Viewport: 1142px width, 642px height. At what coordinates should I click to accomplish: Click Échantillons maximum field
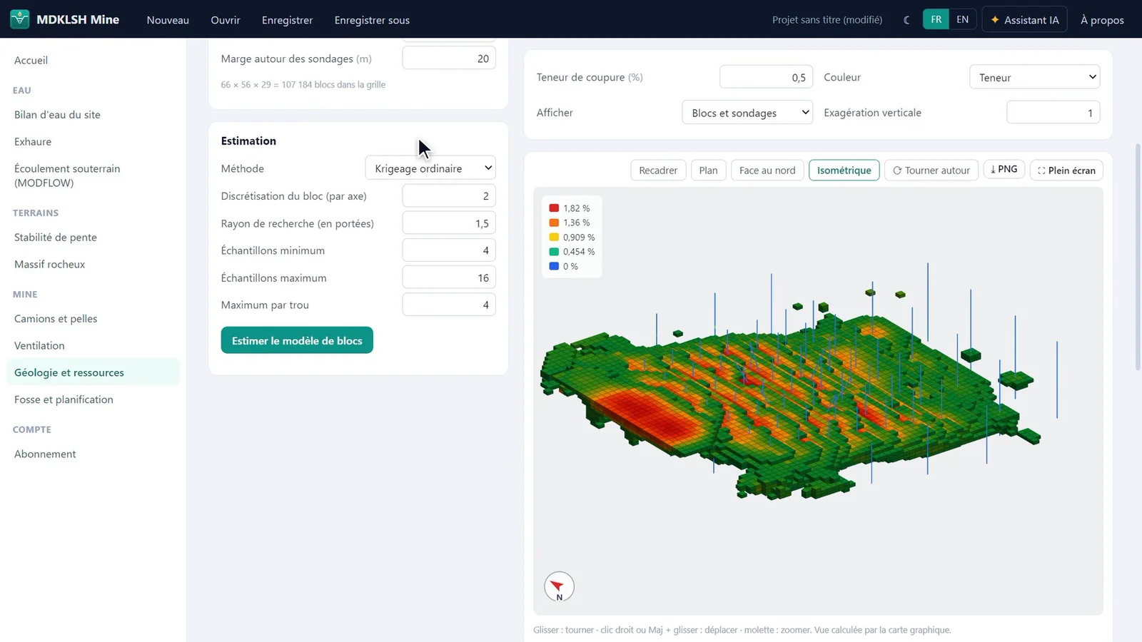(449, 277)
